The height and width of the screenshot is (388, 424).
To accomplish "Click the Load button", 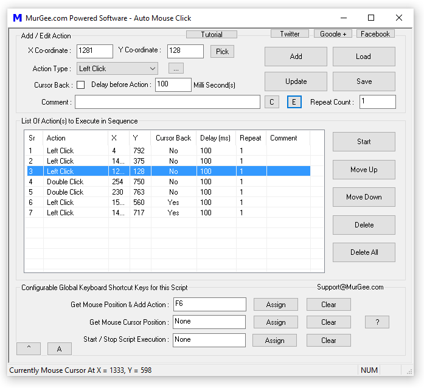I will point(364,57).
